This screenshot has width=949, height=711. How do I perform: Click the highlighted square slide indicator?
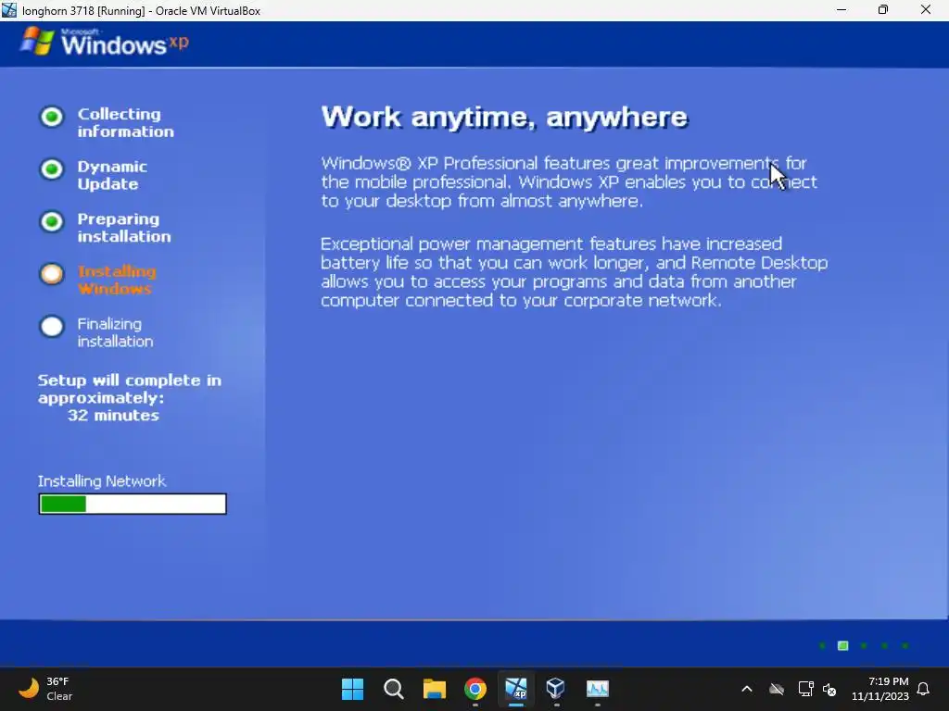click(x=842, y=645)
